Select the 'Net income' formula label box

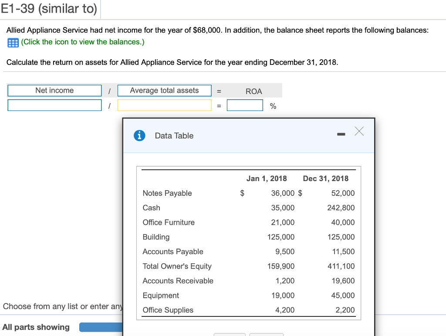tap(54, 91)
